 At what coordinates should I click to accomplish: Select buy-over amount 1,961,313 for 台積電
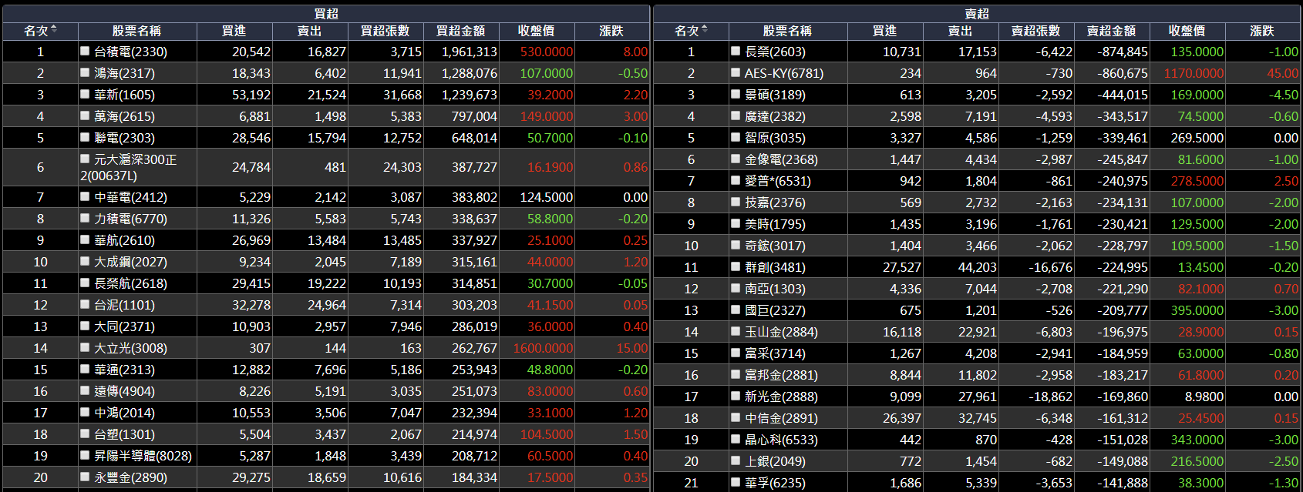tap(469, 52)
